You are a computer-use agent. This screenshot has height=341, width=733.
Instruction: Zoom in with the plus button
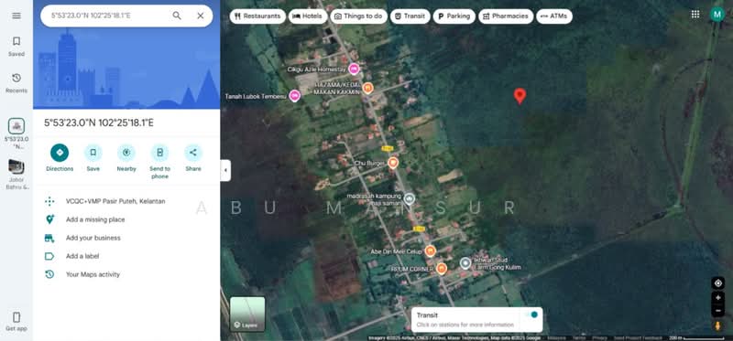718,298
